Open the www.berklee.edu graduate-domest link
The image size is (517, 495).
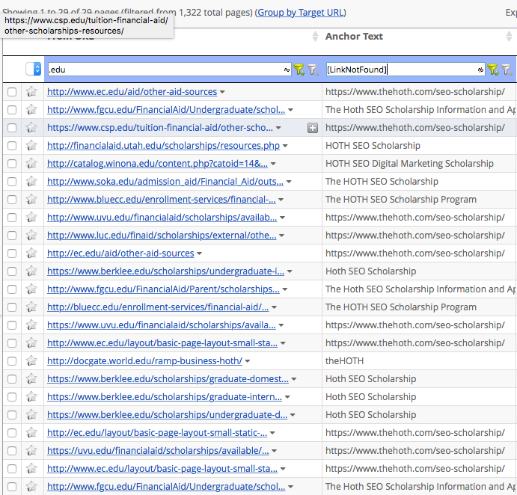168,379
